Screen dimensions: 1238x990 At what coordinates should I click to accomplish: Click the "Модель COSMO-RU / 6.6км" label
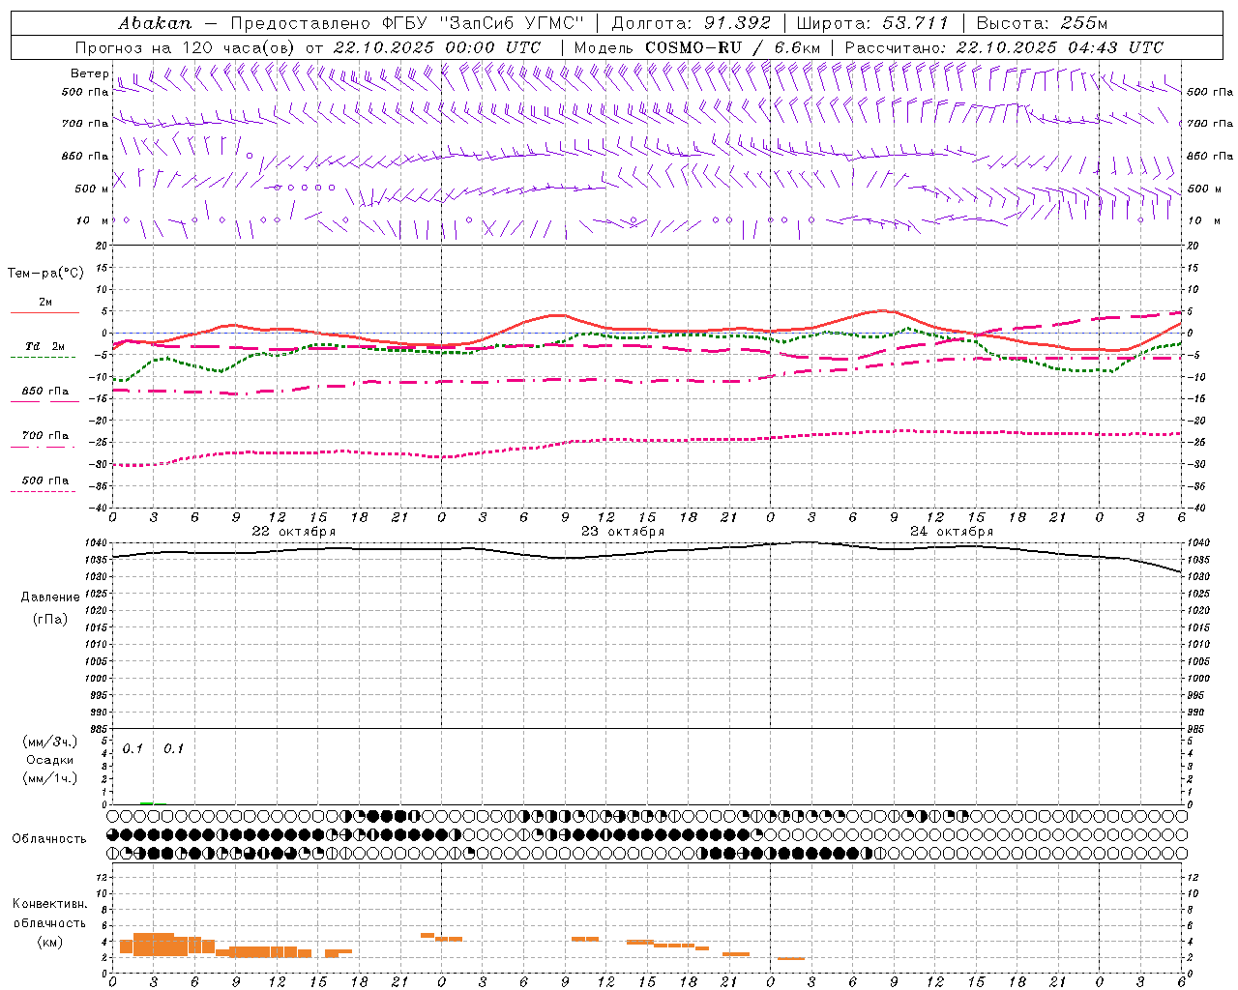pos(697,47)
